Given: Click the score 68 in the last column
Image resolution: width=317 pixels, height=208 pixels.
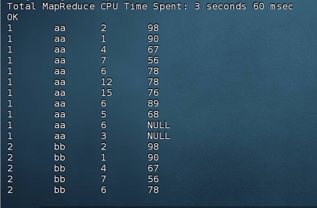Looking at the screenshot, I should tap(153, 114).
